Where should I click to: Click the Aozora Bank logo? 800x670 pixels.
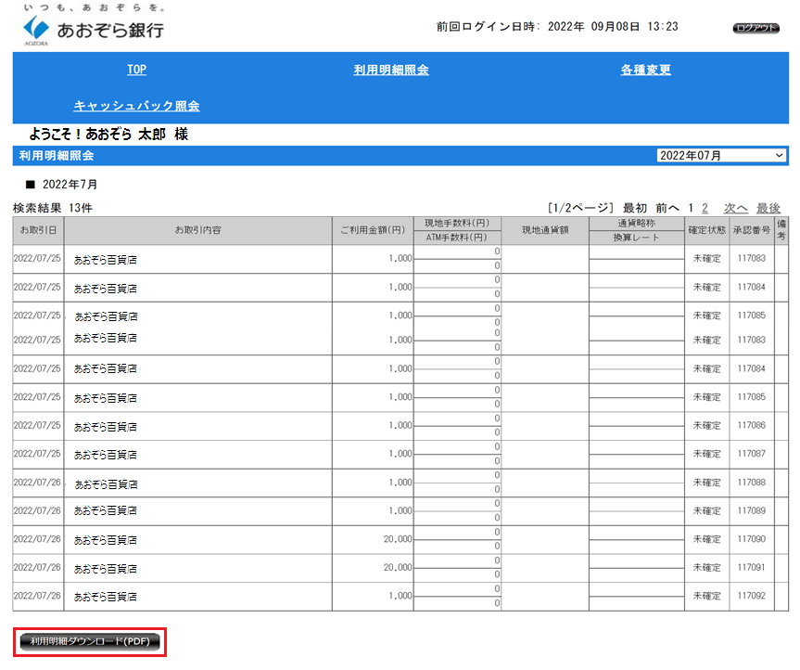(x=93, y=28)
